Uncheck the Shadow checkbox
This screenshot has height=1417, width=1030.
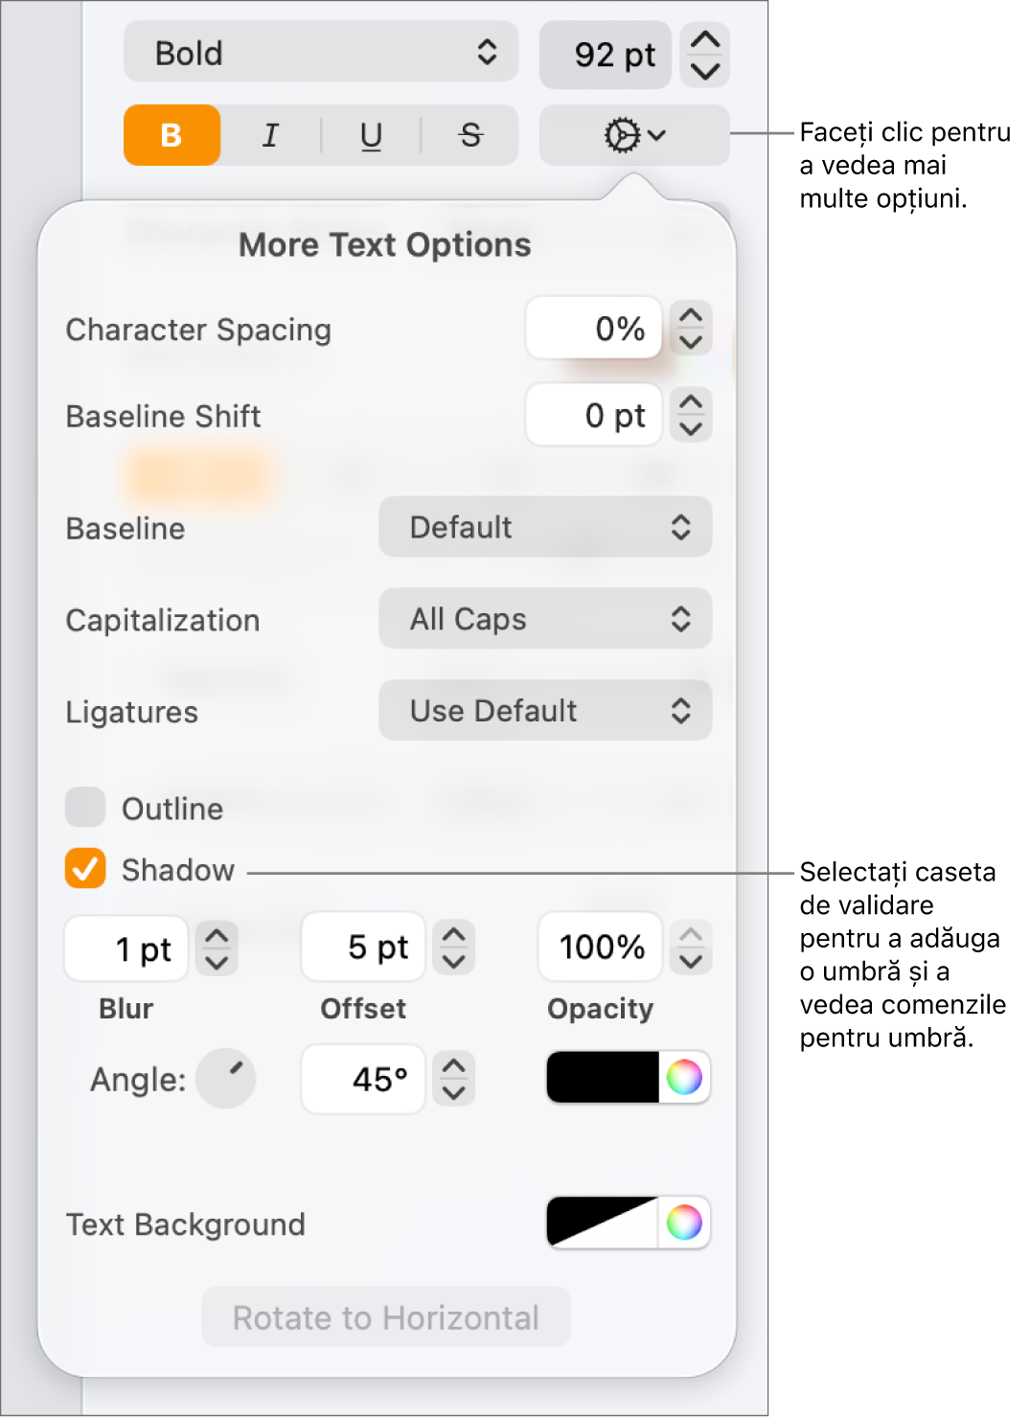tap(85, 869)
